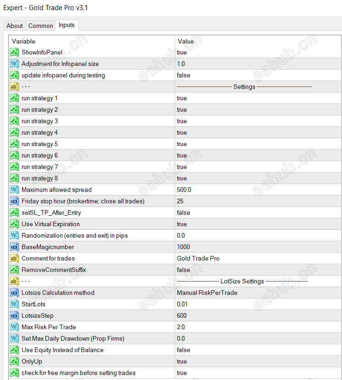Click the string icon for Comment for trades
This screenshot has width=342, height=380.
(x=14, y=258)
